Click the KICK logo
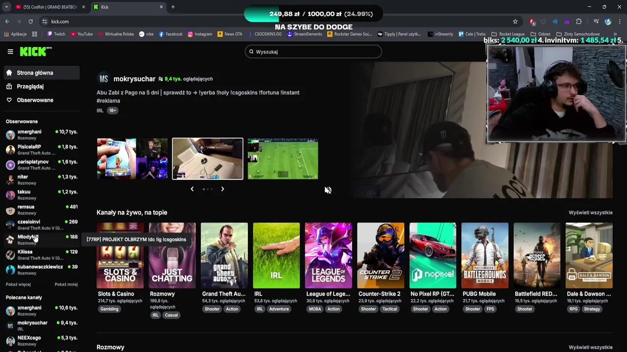The width and height of the screenshot is (627, 352). point(35,51)
